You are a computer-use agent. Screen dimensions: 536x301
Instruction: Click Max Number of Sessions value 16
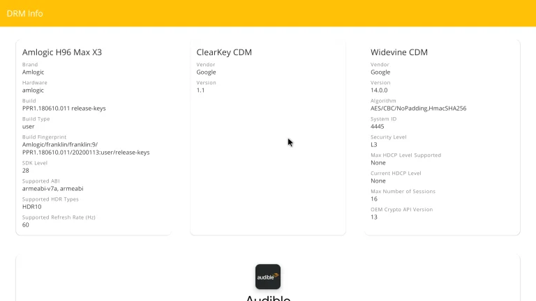click(374, 199)
